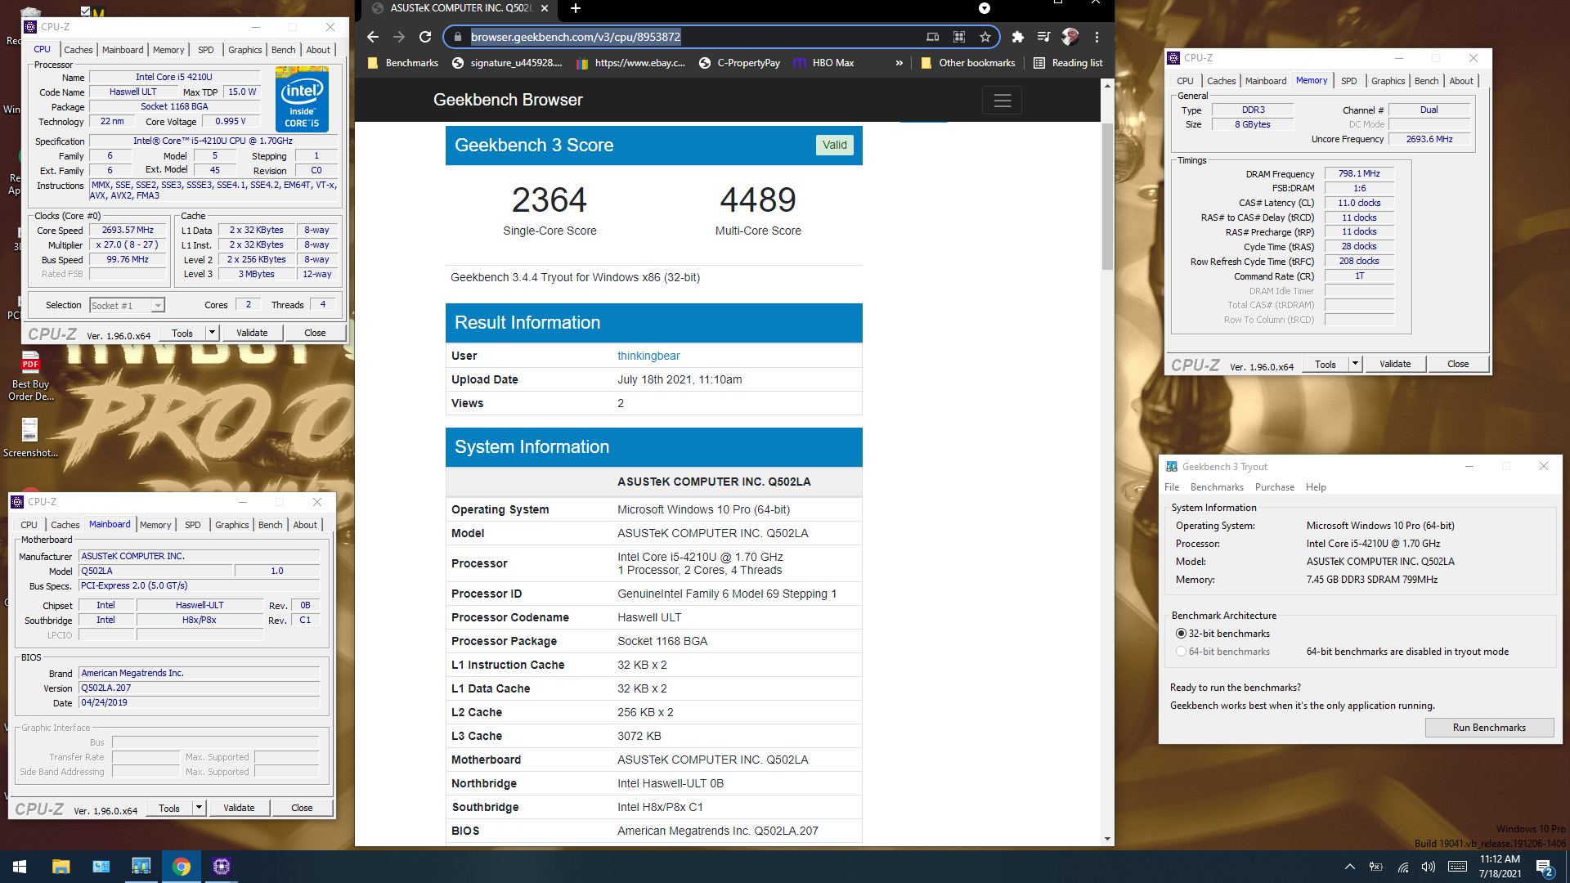Open Benchmarks bookmark folder
This screenshot has width=1570, height=883.
(403, 63)
